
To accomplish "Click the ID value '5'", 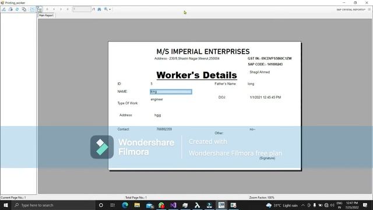I will point(152,84).
